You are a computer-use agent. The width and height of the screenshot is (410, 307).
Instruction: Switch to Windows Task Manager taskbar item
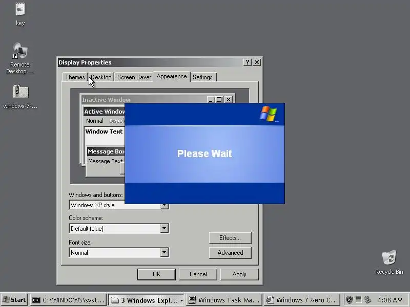tap(224, 300)
